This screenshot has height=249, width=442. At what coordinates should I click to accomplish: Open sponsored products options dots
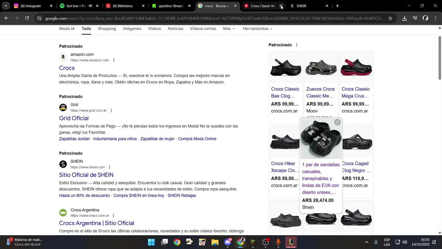coord(297,45)
